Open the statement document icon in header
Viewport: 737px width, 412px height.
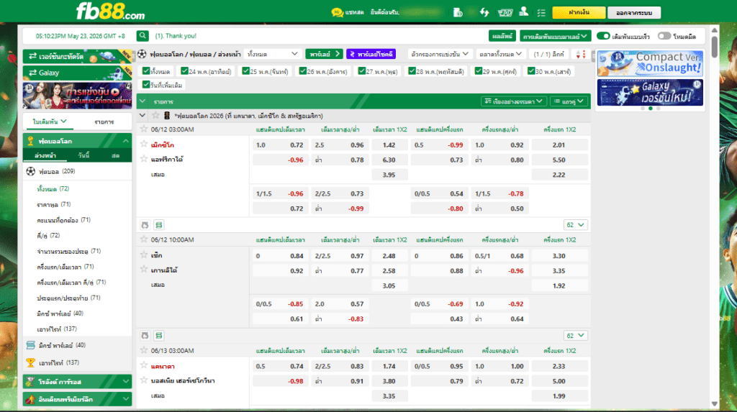(457, 13)
